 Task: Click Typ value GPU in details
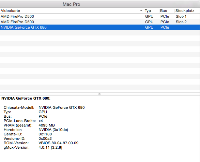[43, 112]
